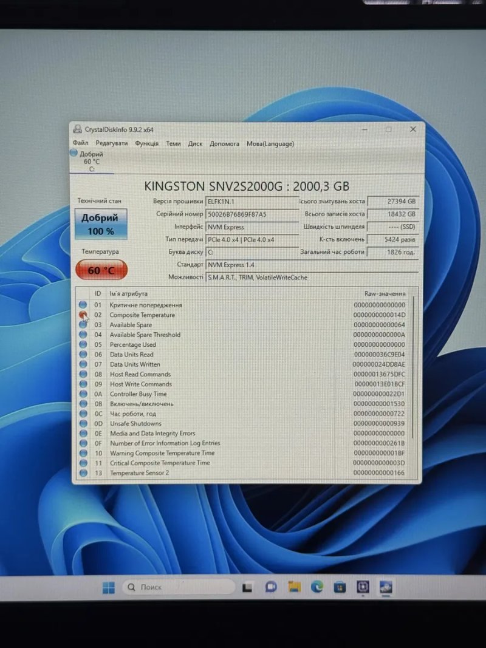Viewport: 486px width, 648px height.
Task: Click the standard field NVM Express 1.4
Action: [x=312, y=265]
